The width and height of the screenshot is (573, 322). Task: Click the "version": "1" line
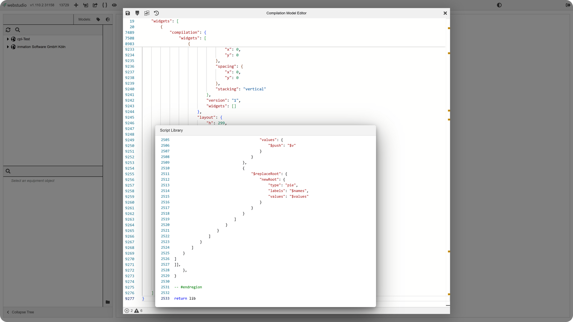224,100
